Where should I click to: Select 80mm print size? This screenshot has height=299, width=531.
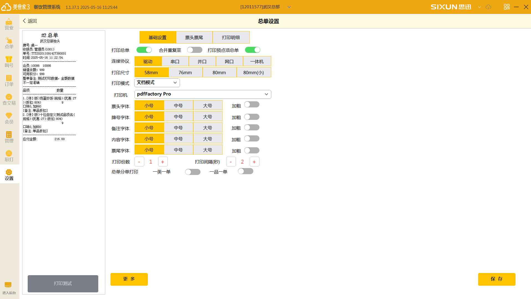220,72
